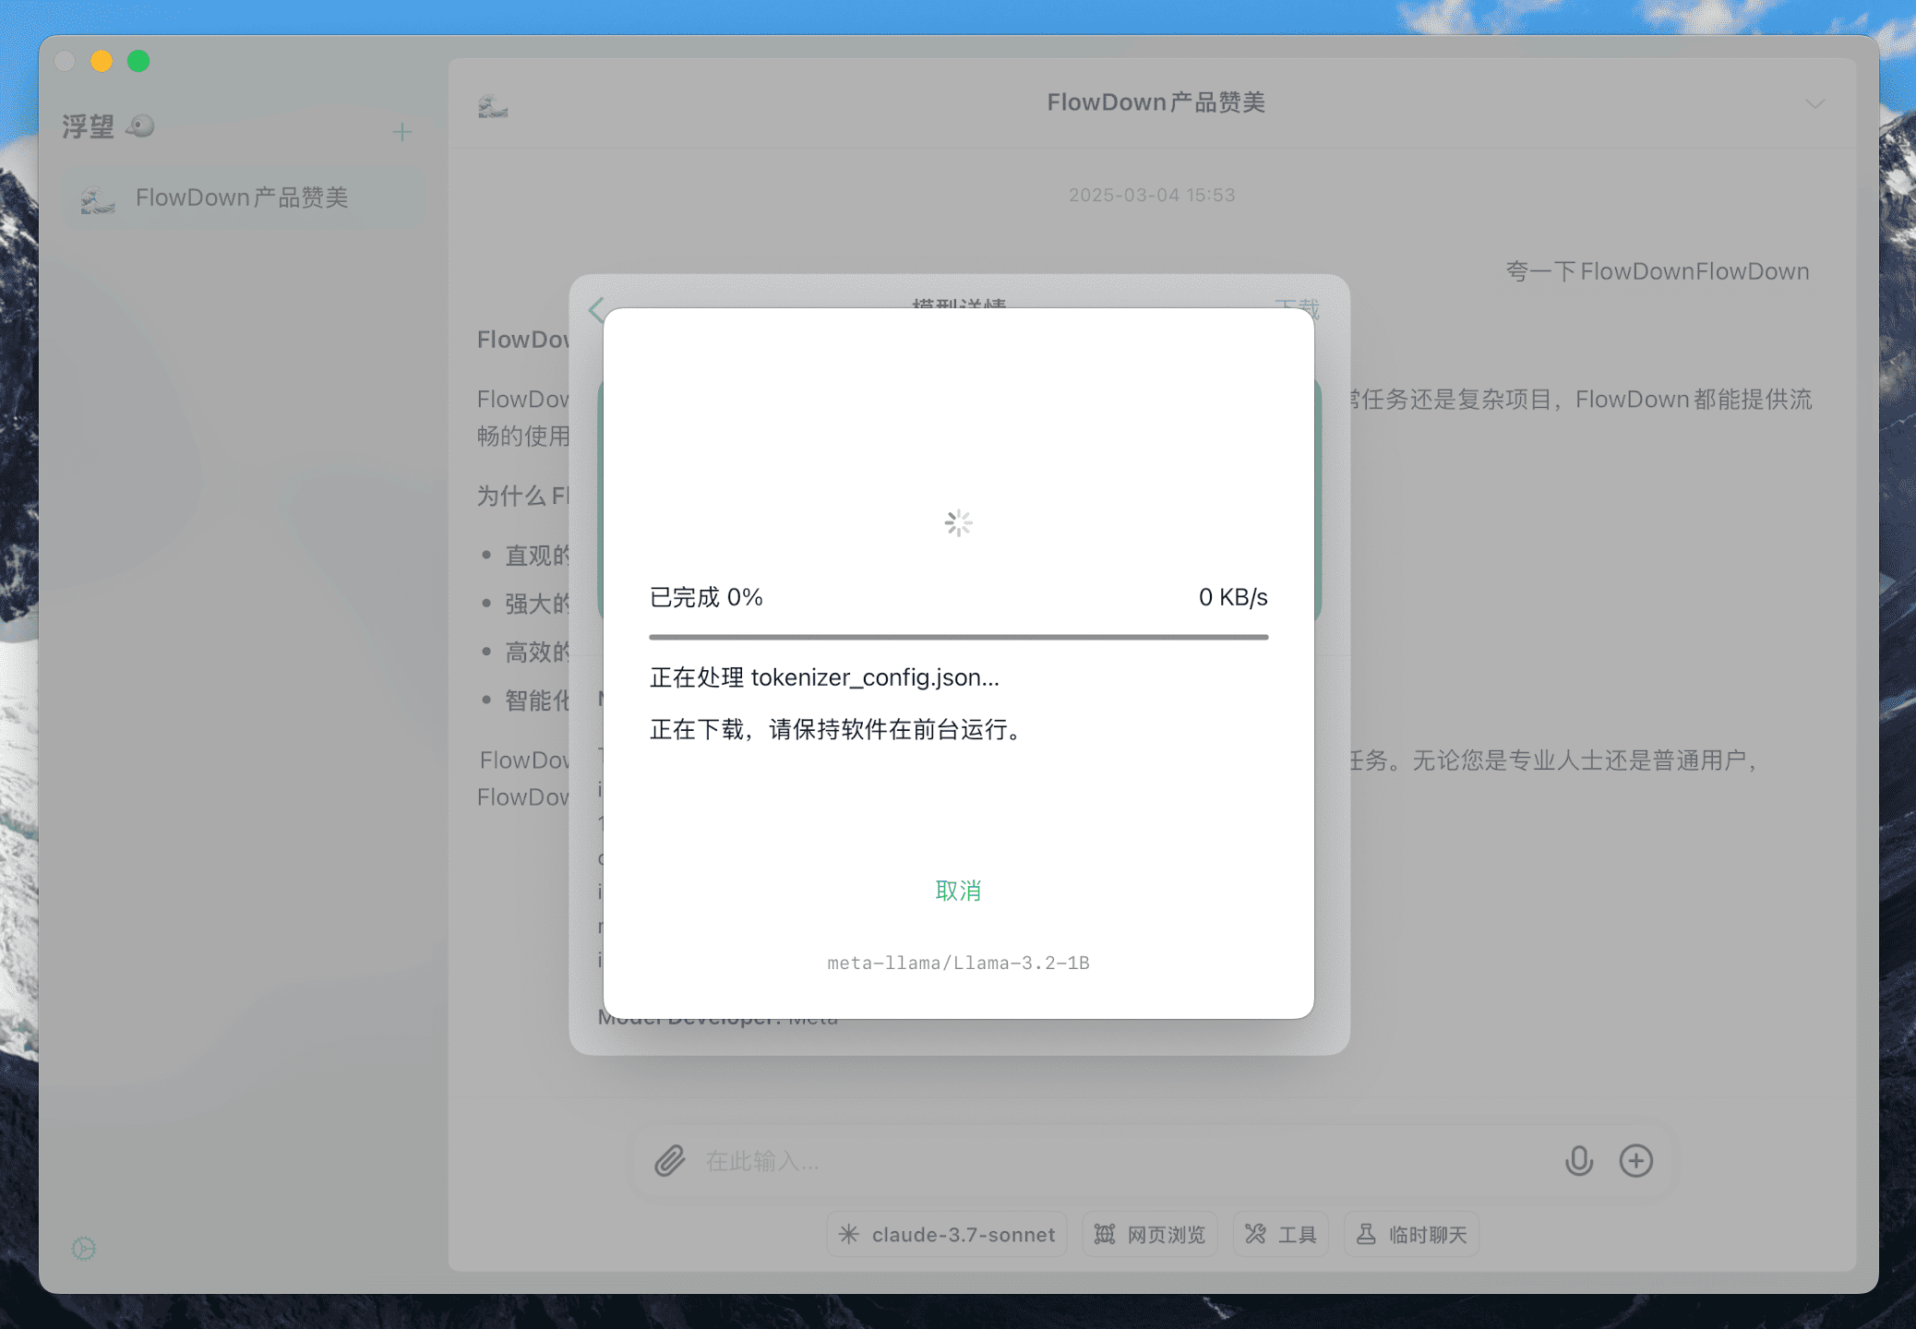Choose the claude-3.7-sonnet model selector
The height and width of the screenshot is (1329, 1916).
(x=947, y=1235)
